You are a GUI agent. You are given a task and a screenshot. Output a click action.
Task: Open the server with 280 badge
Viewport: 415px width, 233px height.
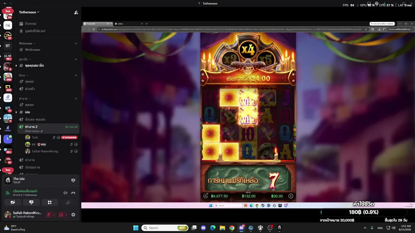(x=8, y=77)
